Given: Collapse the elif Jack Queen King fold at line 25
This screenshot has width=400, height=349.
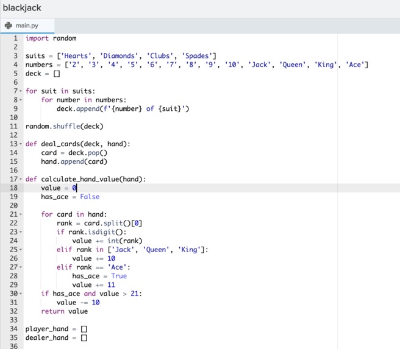Looking at the screenshot, I should [x=21, y=250].
